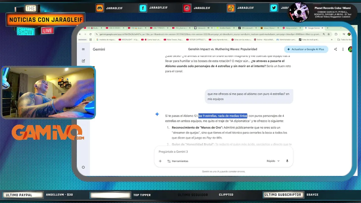
Task: Open the Gemini sidebar hamburger menu
Action: point(83,49)
